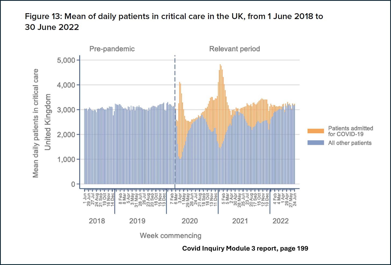Click the 2,000 y-axis tick label
This screenshot has height=265, width=391.
click(x=66, y=135)
